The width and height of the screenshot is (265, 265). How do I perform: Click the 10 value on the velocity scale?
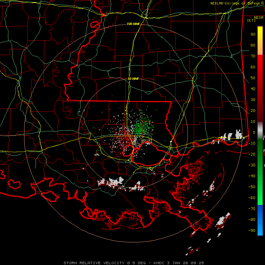[x=253, y=122]
